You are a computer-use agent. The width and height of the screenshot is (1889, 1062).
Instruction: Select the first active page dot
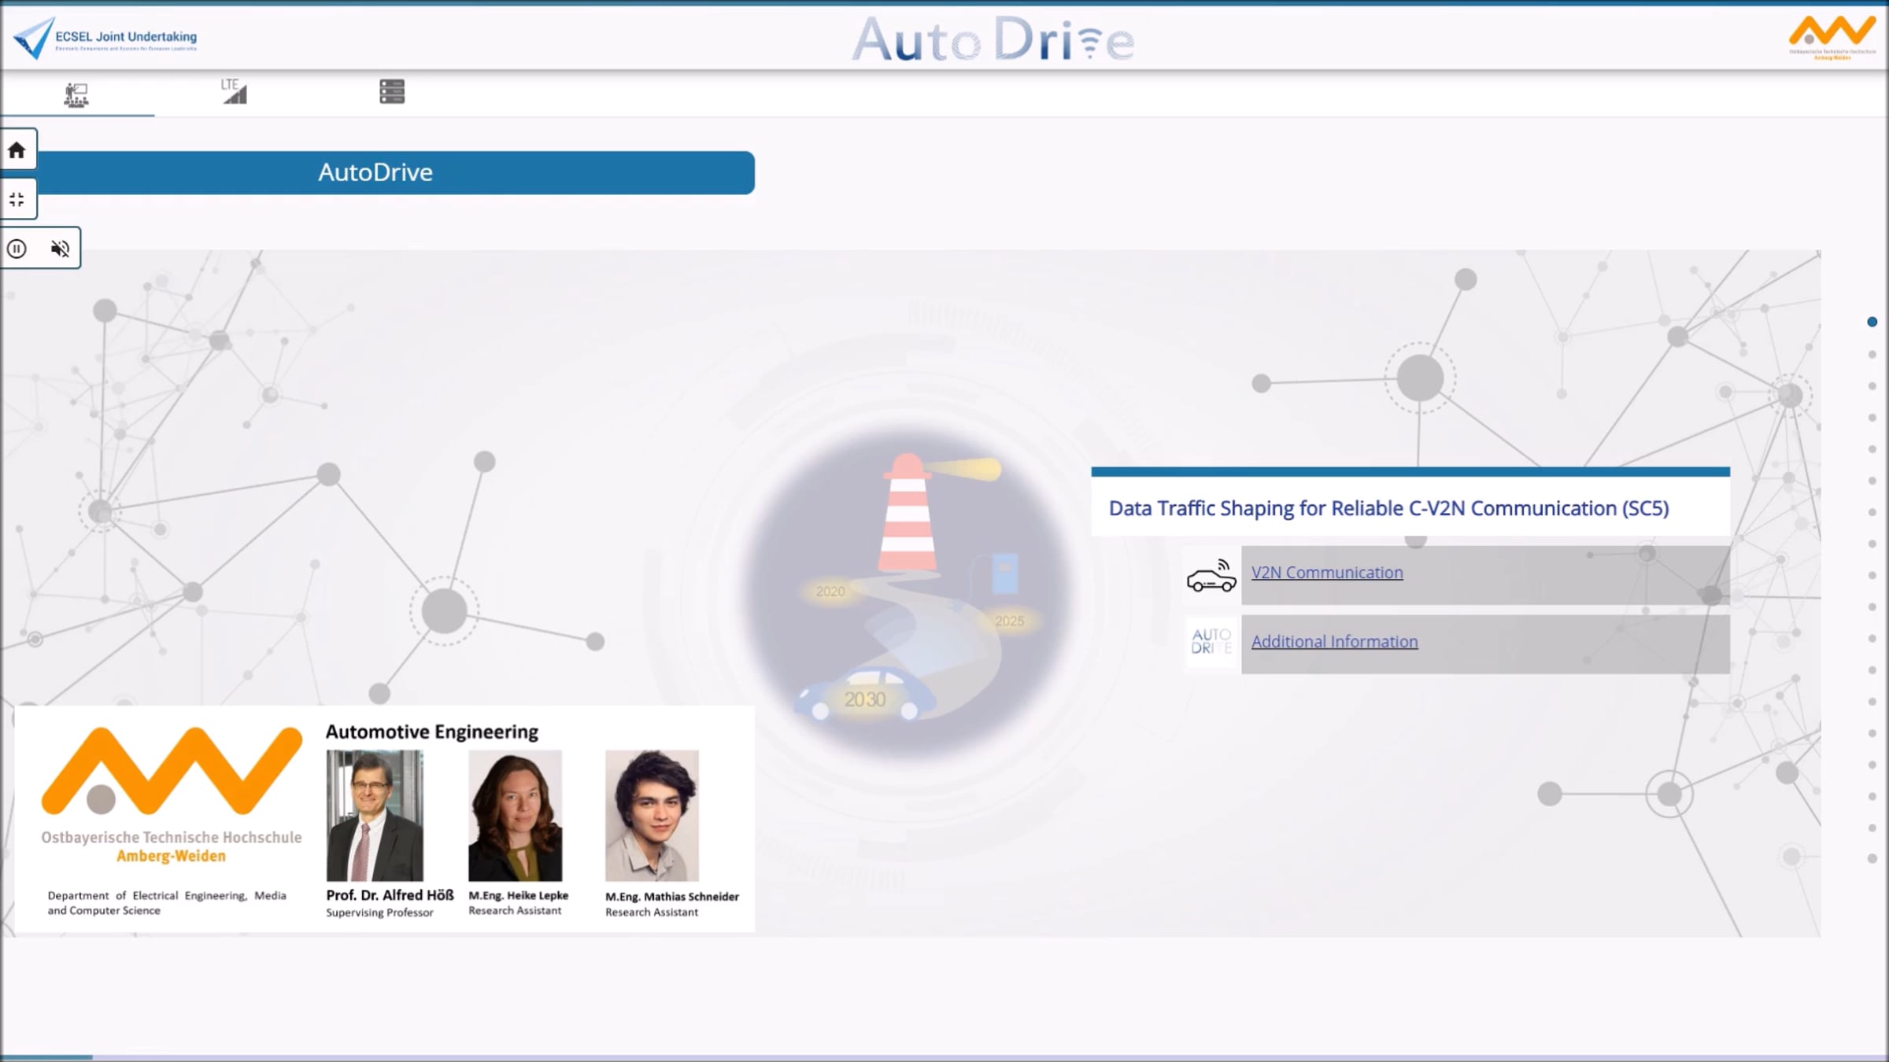click(1872, 322)
